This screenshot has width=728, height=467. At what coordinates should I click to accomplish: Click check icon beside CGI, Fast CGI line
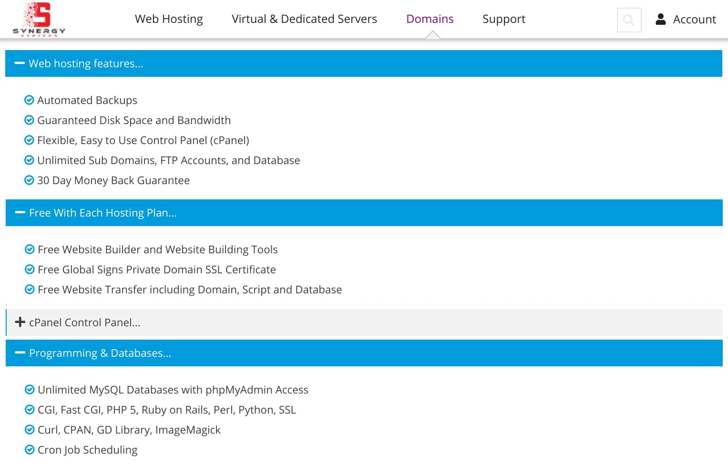pyautogui.click(x=30, y=409)
